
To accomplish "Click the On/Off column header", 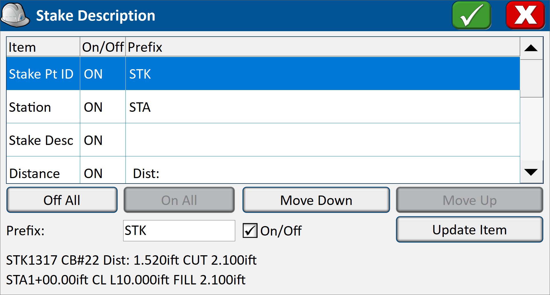I will tap(103, 47).
